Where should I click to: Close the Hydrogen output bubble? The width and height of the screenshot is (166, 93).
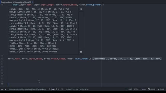coord(81,9)
